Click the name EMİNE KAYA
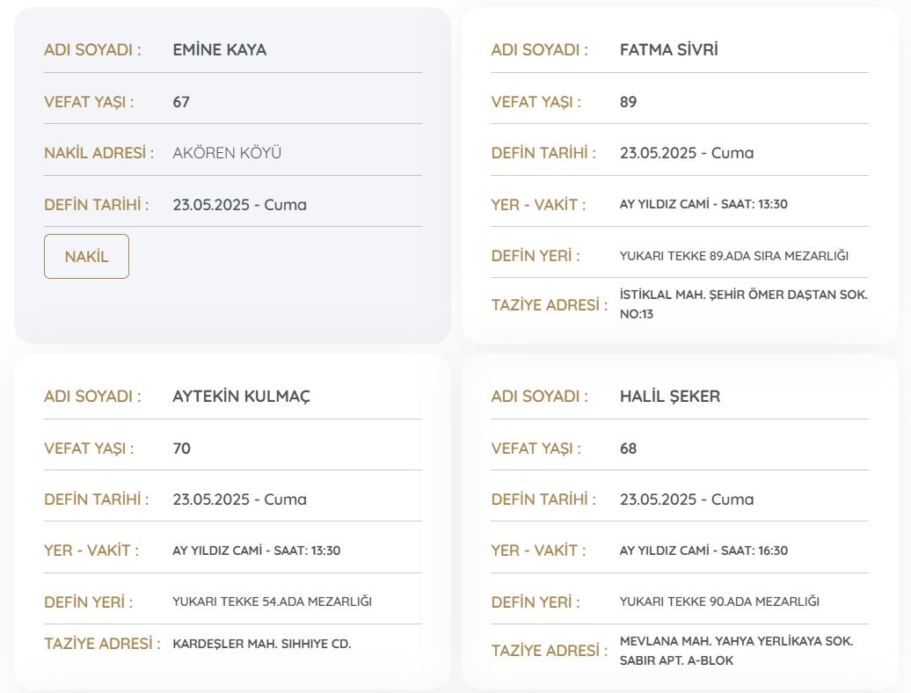 pos(220,50)
